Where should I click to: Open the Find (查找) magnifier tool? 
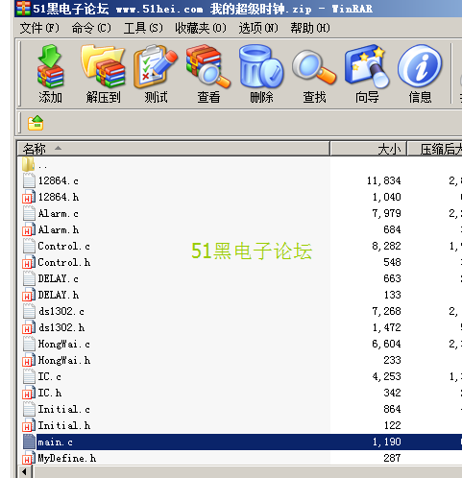tap(314, 67)
